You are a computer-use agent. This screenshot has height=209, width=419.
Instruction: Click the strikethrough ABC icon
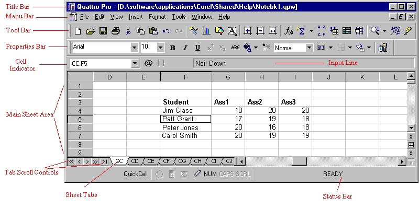[235, 48]
